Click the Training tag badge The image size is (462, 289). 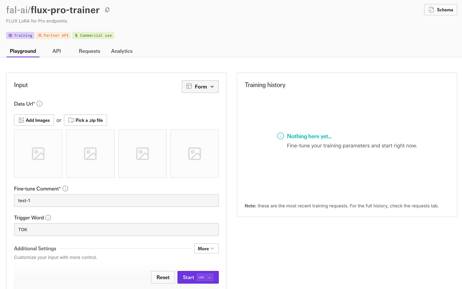click(20, 36)
